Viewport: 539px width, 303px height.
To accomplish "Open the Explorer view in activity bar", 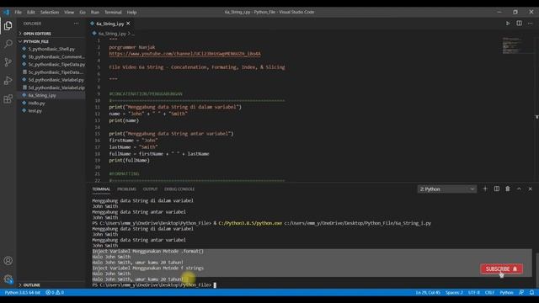I will tap(8, 26).
